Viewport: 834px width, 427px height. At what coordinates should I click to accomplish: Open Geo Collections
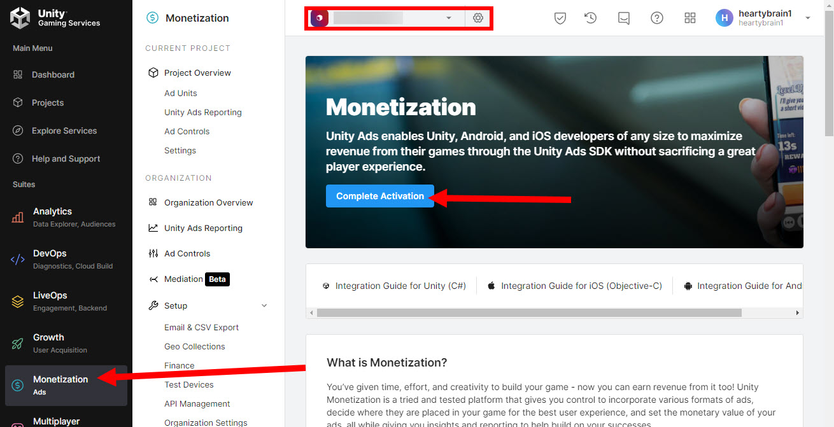point(195,346)
